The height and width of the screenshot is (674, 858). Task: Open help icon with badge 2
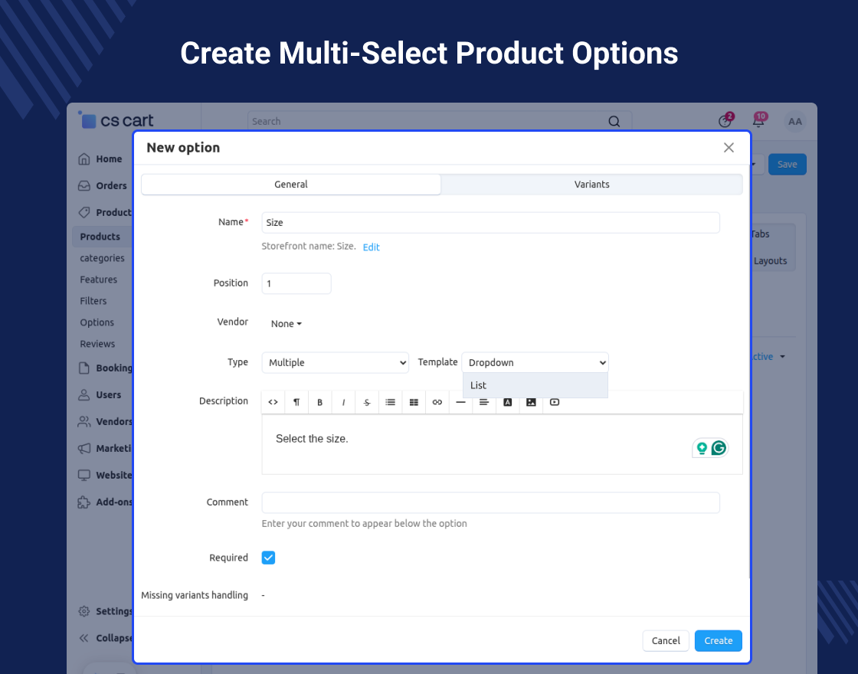click(725, 119)
